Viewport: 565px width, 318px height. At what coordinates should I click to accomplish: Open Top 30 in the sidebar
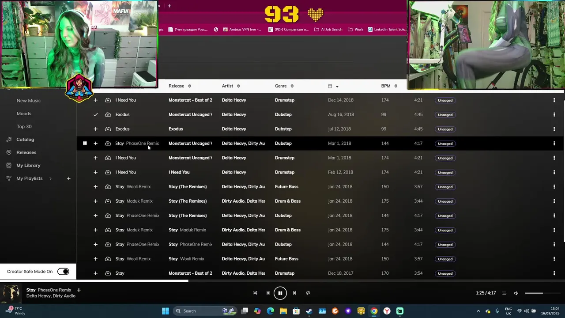point(24,127)
